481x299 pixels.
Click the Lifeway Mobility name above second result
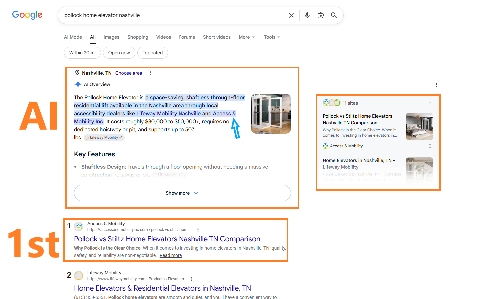pos(104,273)
